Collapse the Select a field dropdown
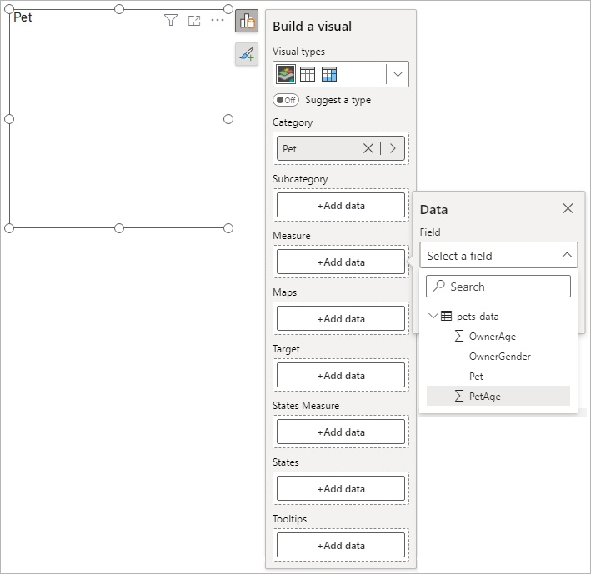The width and height of the screenshot is (591, 574). point(566,256)
